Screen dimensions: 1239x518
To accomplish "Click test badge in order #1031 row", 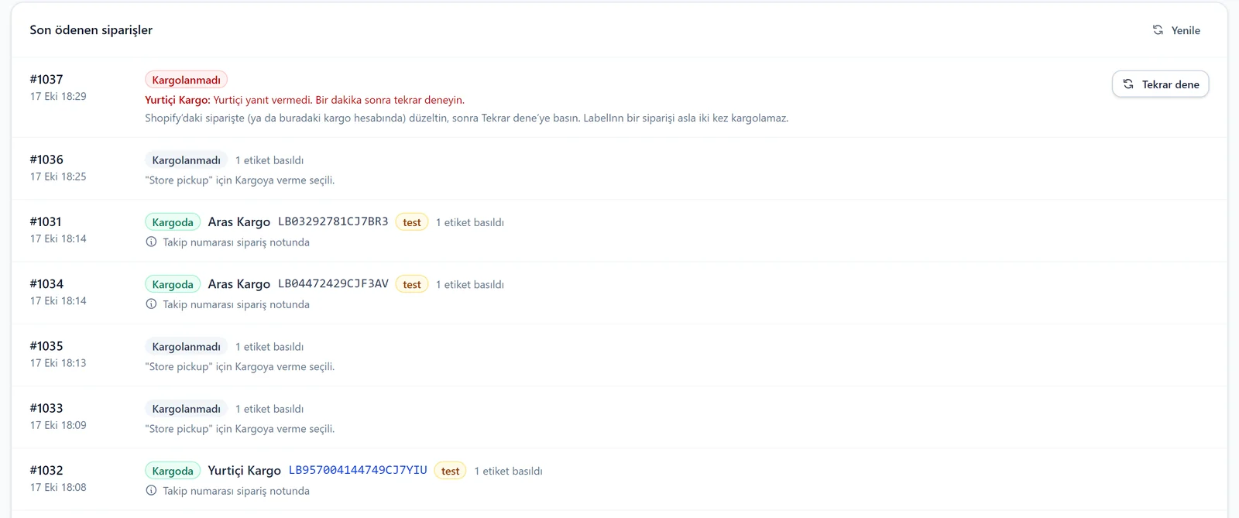I will [x=412, y=222].
